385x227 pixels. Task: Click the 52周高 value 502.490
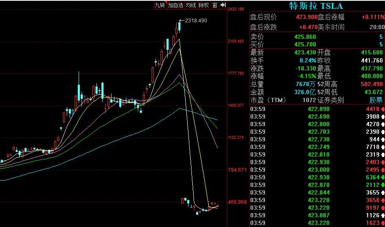pyautogui.click(x=372, y=84)
